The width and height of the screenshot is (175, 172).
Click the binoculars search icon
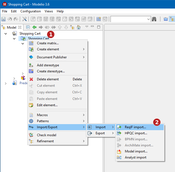154,19
